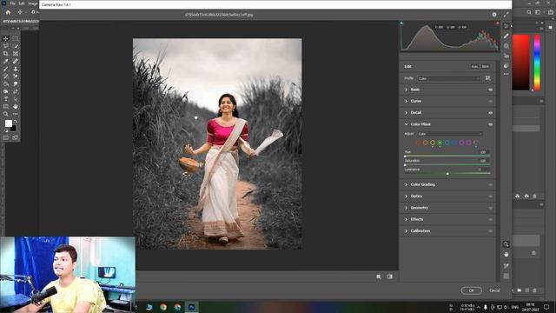The image size is (556, 313).
Task: Select the Magic Wand selection tool
Action: click(x=16, y=46)
